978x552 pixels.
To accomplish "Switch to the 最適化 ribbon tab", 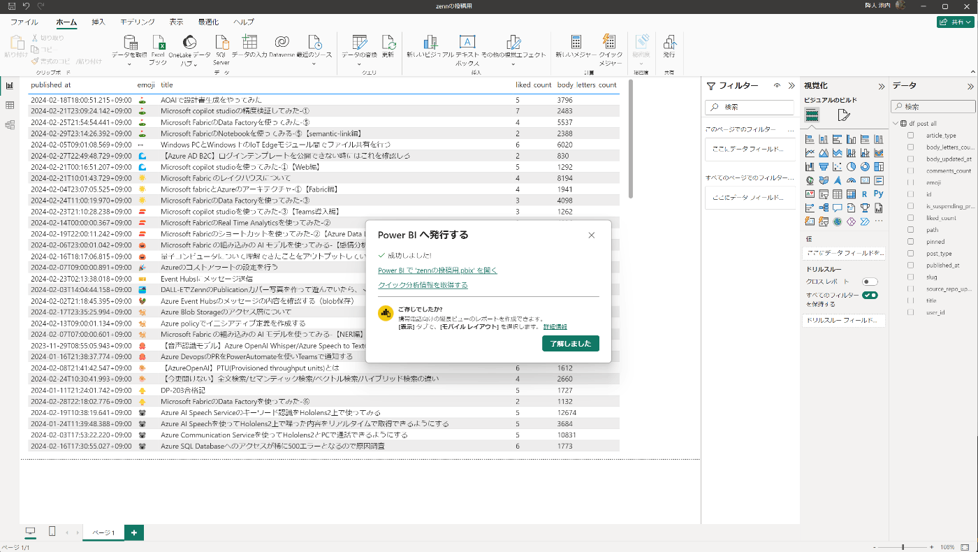I will (208, 22).
